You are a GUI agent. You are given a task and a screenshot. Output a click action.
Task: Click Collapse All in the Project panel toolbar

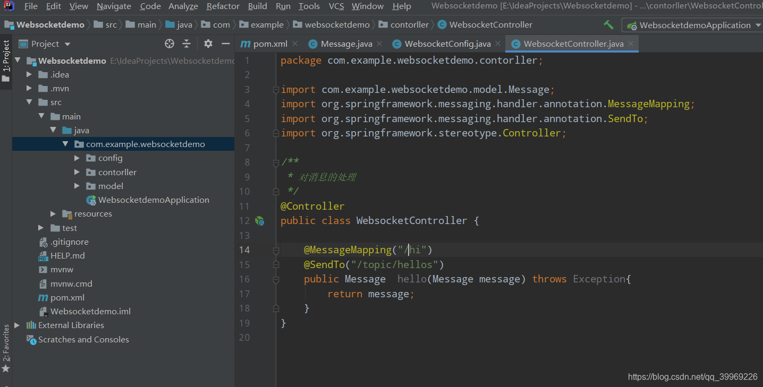pyautogui.click(x=187, y=44)
